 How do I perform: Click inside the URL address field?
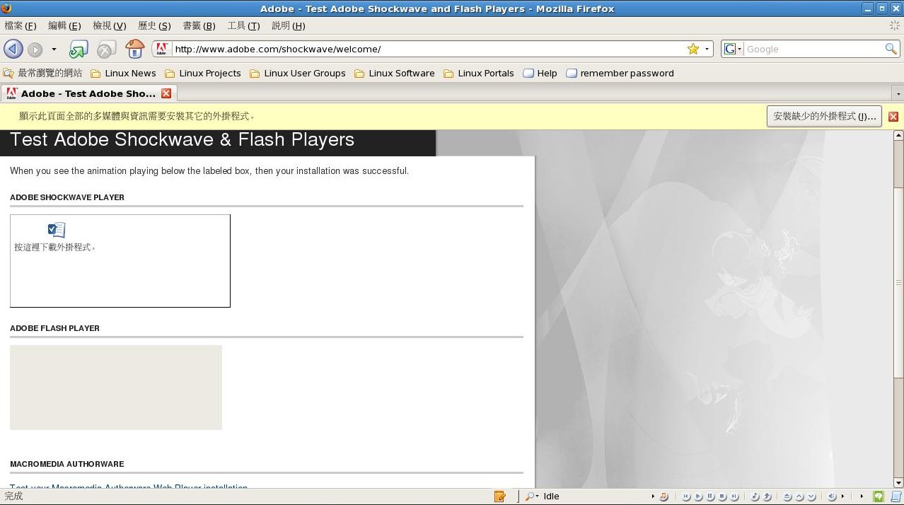[x=424, y=49]
